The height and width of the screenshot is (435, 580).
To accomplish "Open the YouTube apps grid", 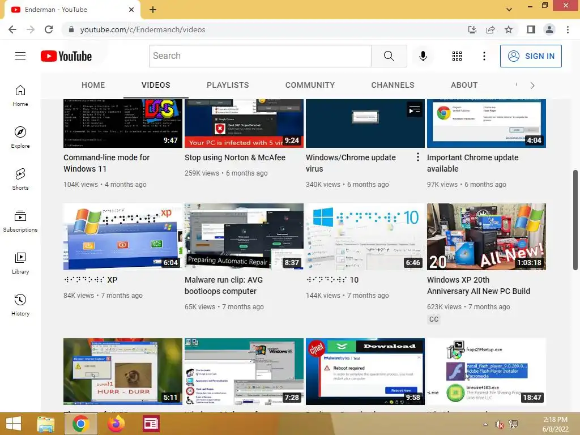I will tap(457, 56).
